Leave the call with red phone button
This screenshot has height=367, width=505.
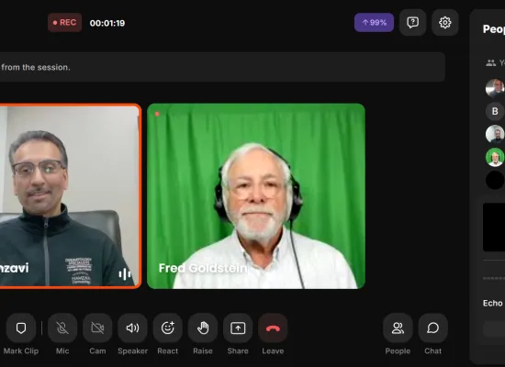pos(273,328)
